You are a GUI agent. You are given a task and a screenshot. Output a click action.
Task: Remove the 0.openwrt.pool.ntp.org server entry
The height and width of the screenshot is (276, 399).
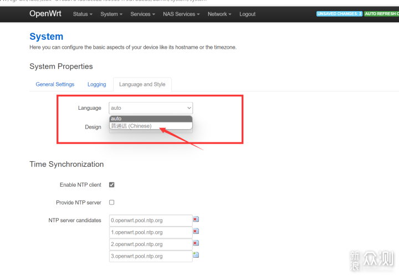(x=196, y=219)
